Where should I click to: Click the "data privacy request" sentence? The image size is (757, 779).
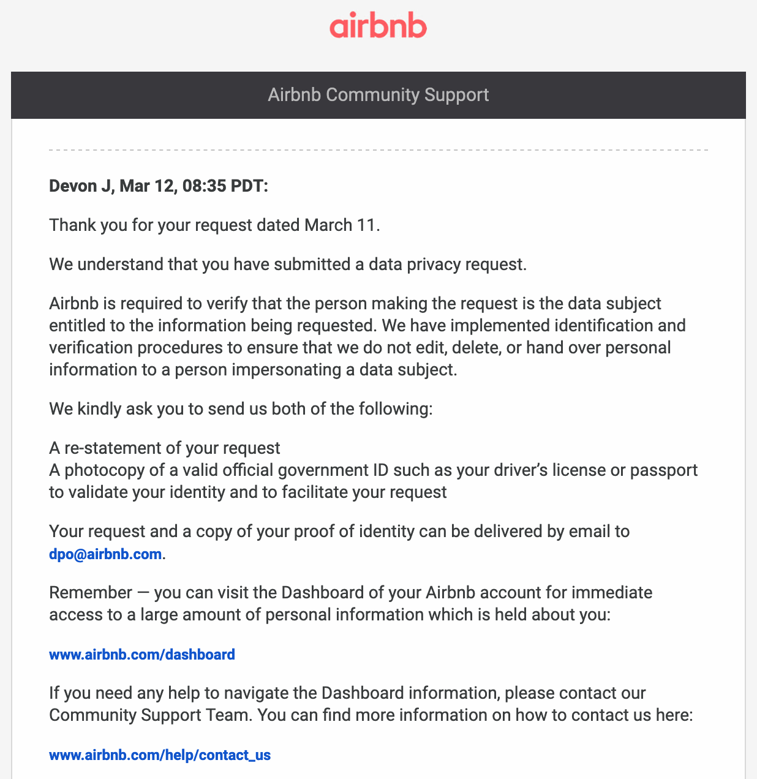(288, 264)
